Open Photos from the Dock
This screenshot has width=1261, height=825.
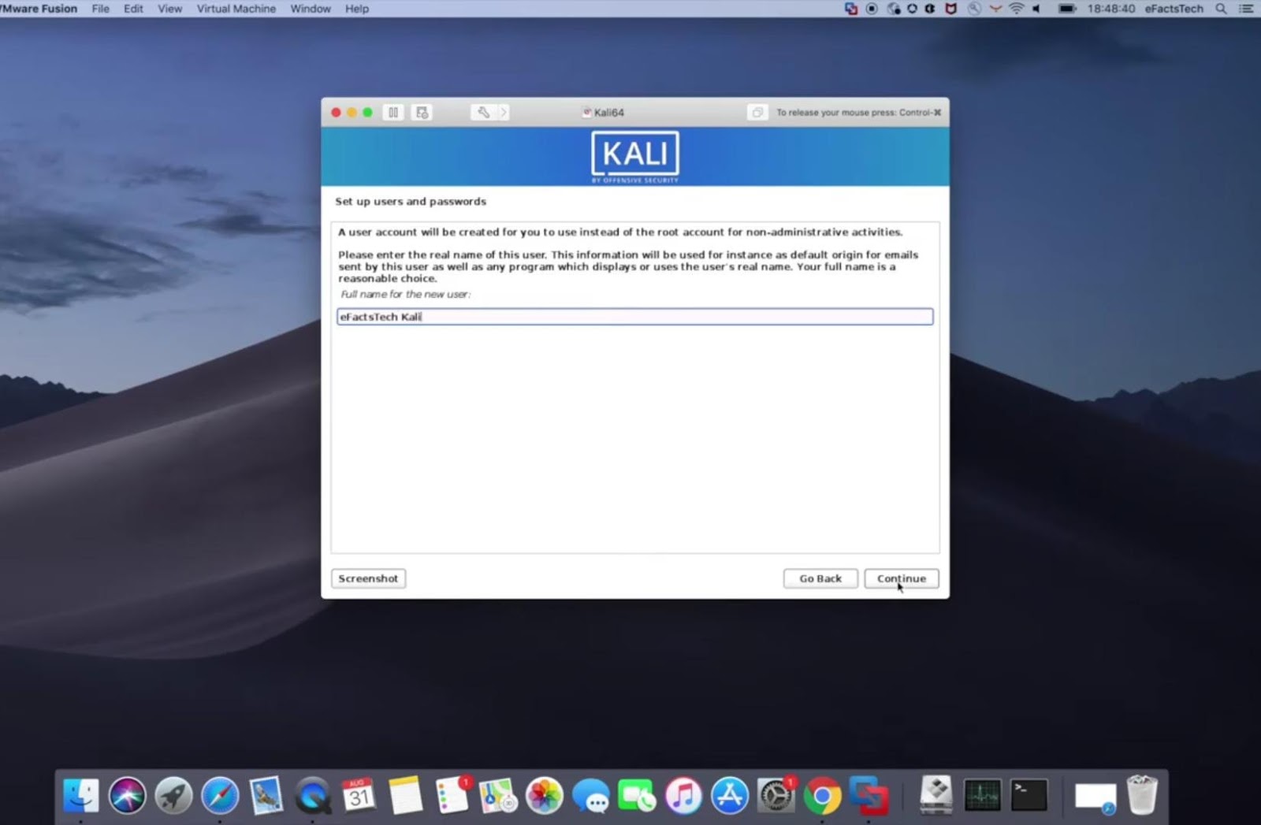point(545,795)
